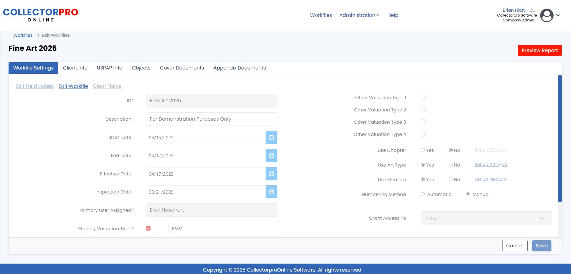571x274 pixels.
Task: Click the Primary User Assigned field
Action: 212,210
